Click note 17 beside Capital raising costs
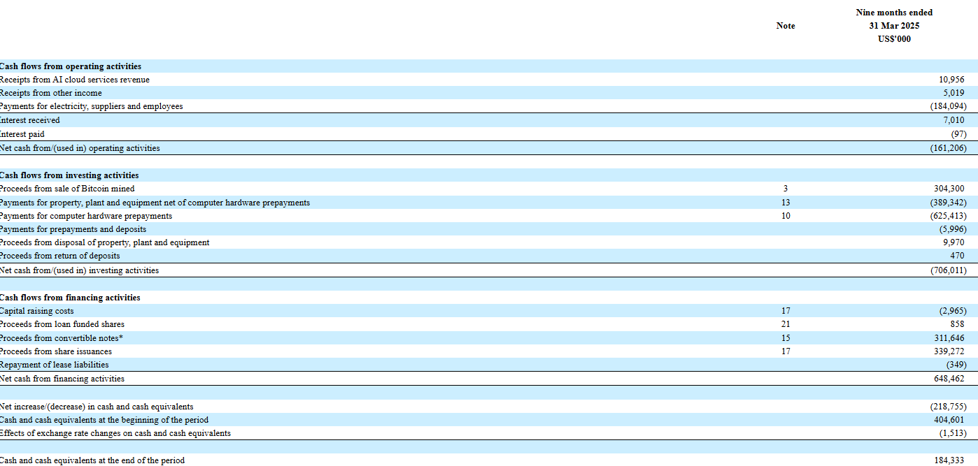Screen dimensions: 978x466 [786, 311]
